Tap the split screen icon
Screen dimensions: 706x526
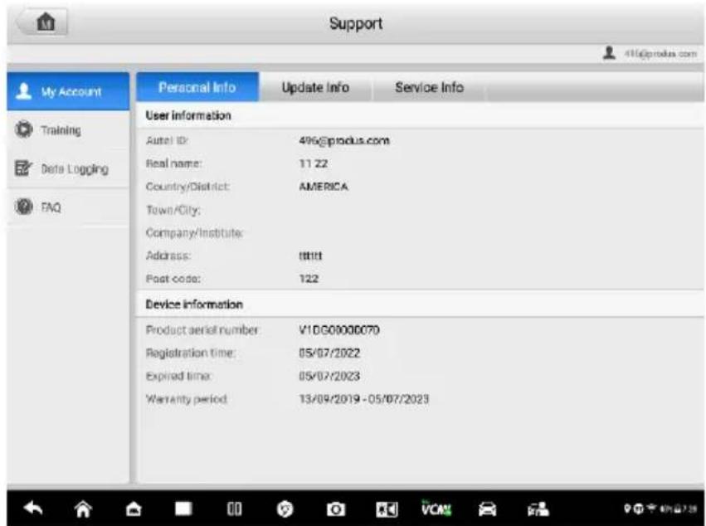[234, 509]
